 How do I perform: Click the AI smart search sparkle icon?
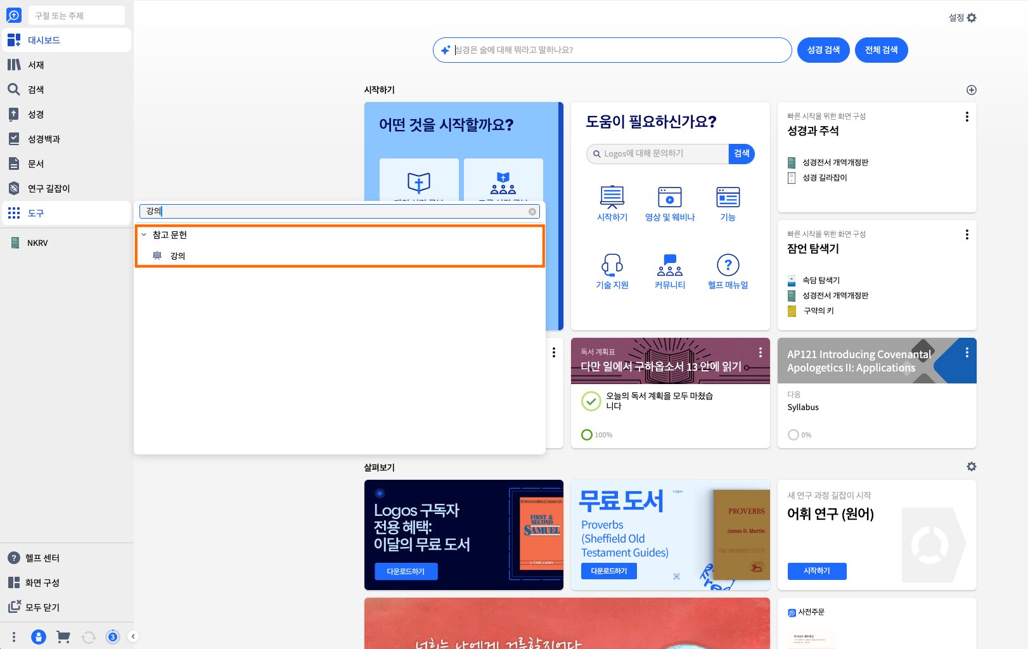click(x=446, y=50)
